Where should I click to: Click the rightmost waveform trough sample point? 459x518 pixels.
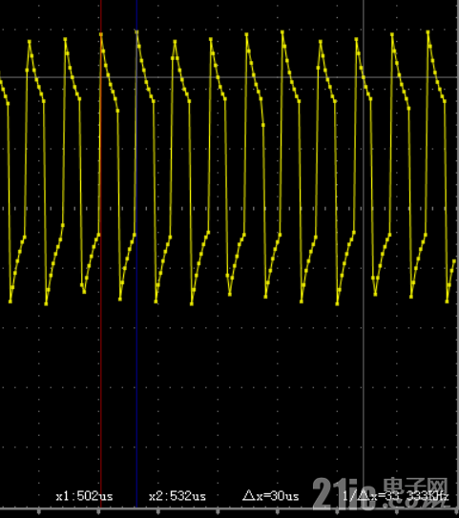click(x=448, y=301)
